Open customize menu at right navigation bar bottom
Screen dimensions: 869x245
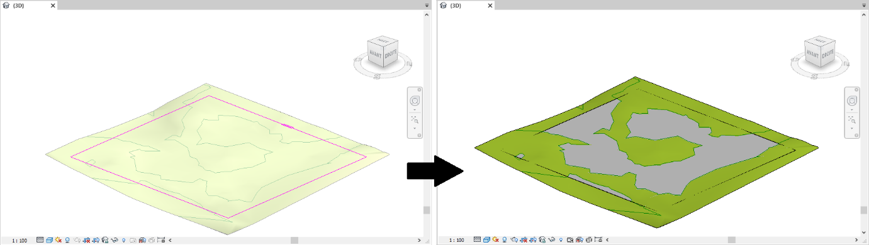click(x=856, y=135)
